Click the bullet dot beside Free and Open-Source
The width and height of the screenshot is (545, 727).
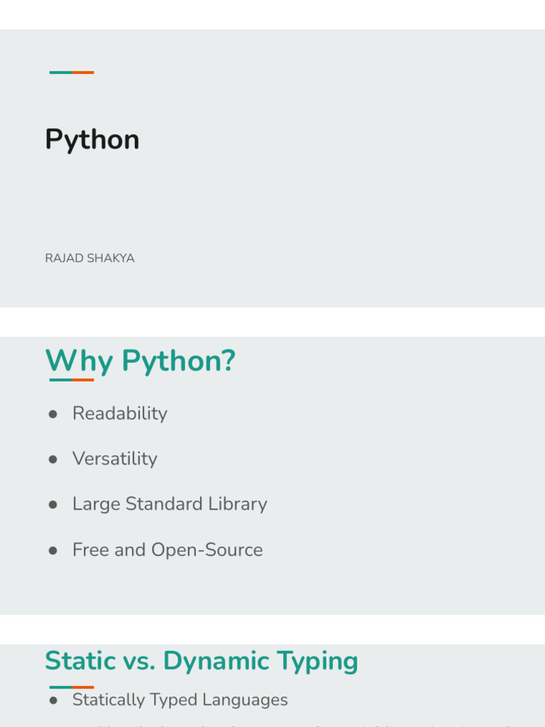(53, 551)
